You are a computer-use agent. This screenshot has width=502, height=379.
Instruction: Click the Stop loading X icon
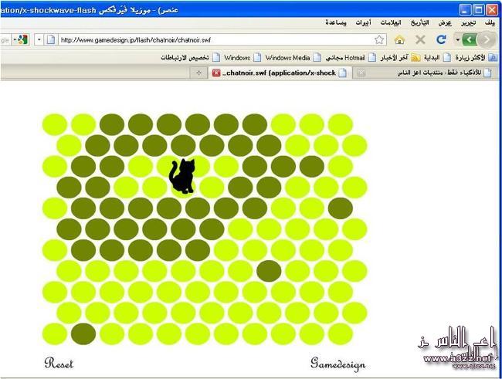point(420,39)
